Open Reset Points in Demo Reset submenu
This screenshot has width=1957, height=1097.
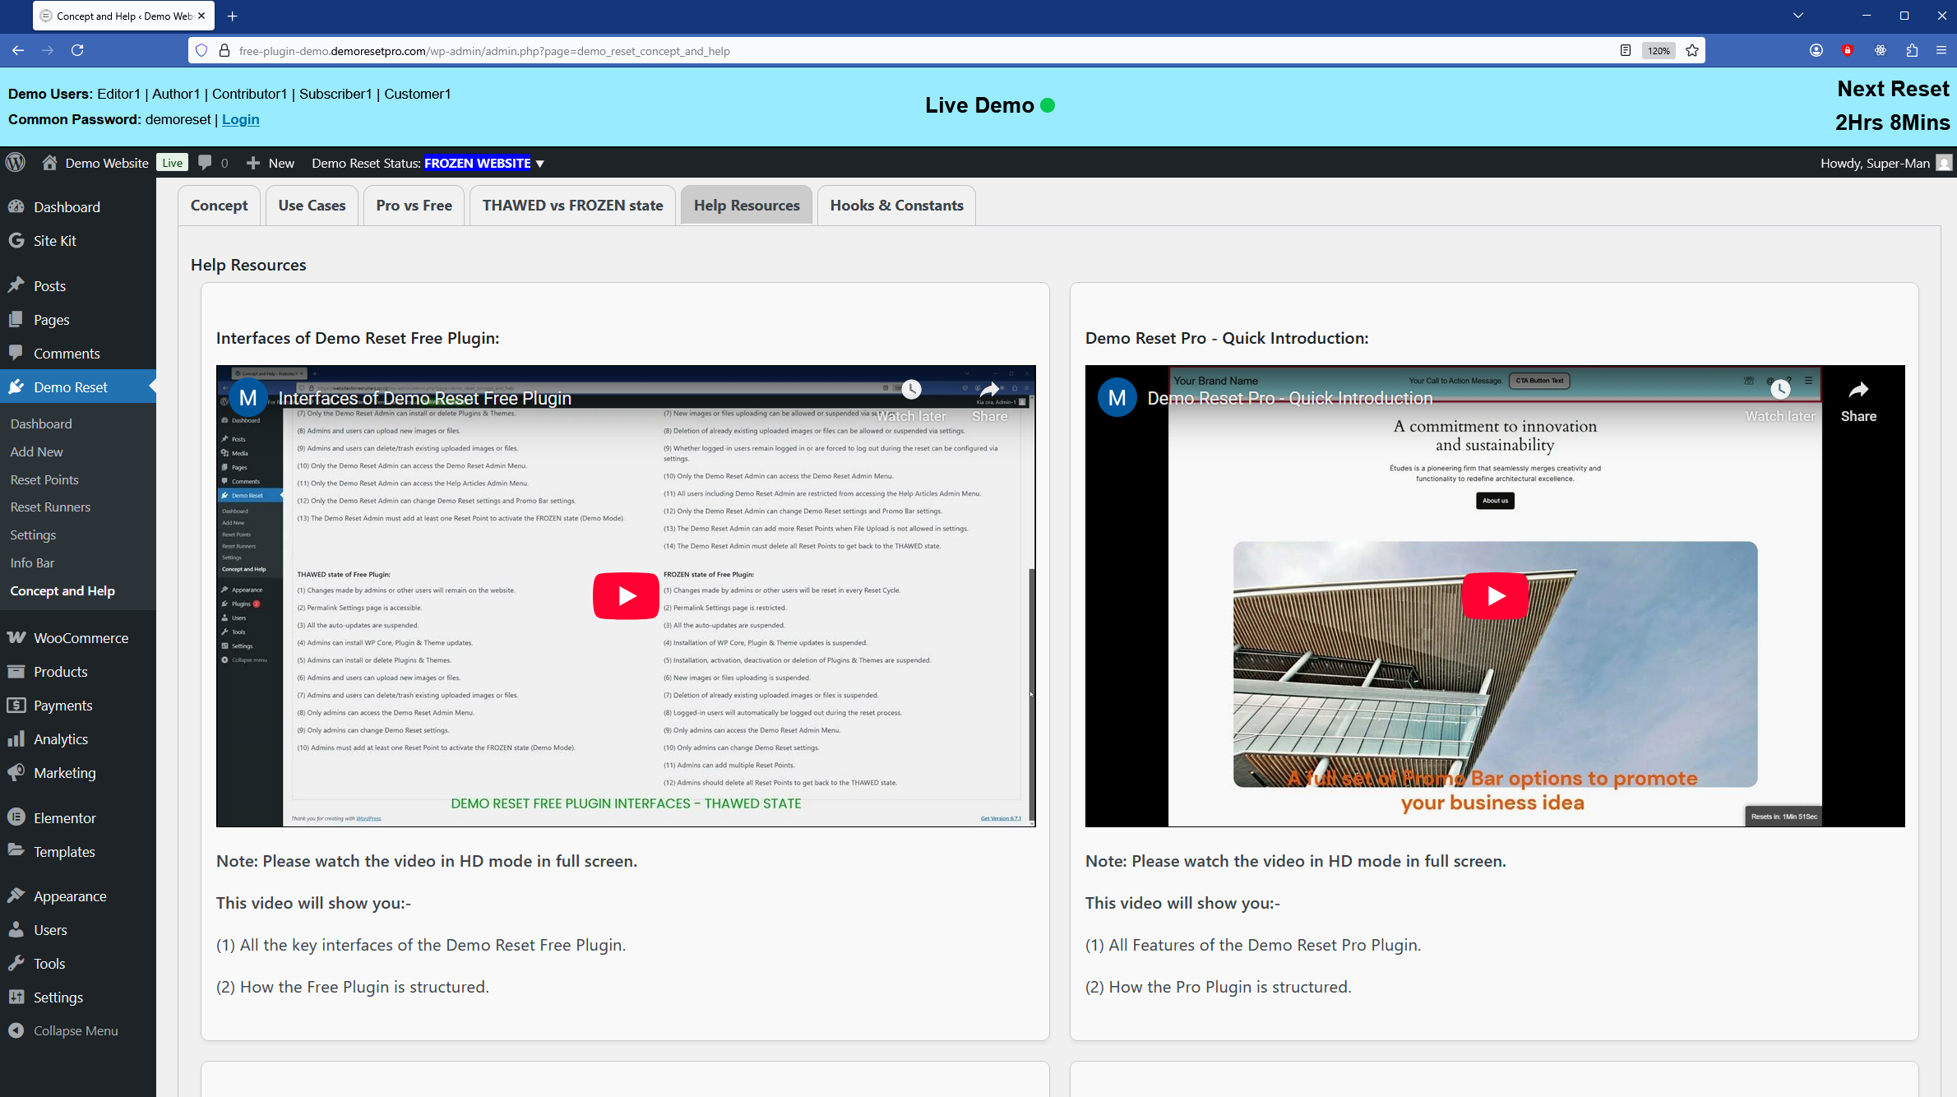tap(44, 479)
